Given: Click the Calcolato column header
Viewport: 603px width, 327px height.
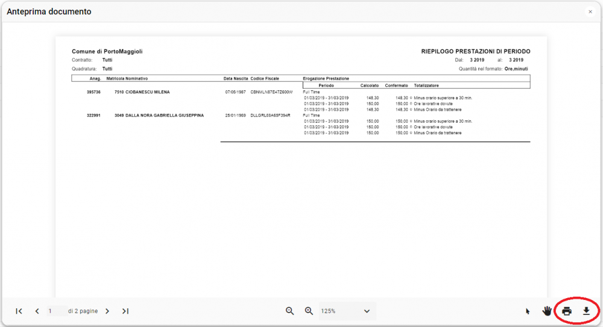Looking at the screenshot, I should (370, 86).
